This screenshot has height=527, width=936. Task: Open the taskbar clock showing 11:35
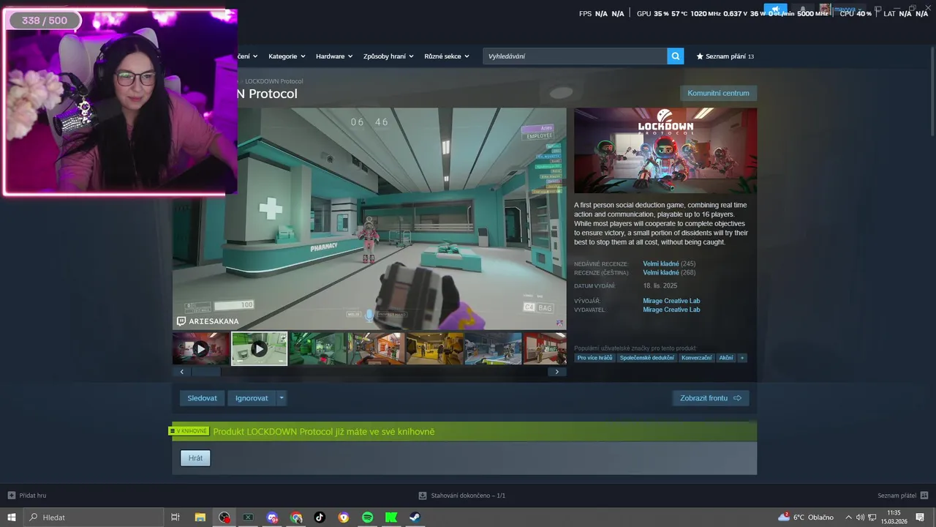[893, 517]
